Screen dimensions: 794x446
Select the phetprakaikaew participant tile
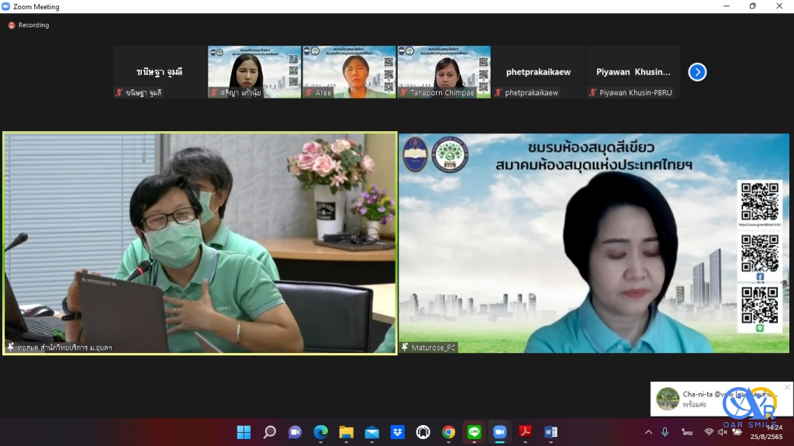tap(538, 72)
